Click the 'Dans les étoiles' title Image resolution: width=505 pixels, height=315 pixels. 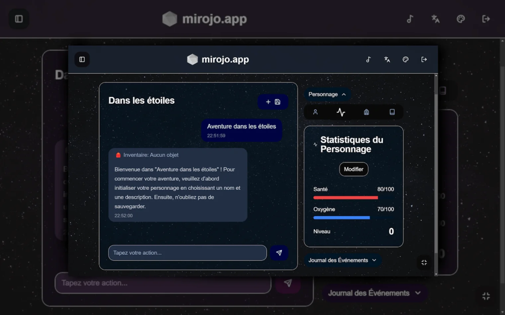[142, 100]
